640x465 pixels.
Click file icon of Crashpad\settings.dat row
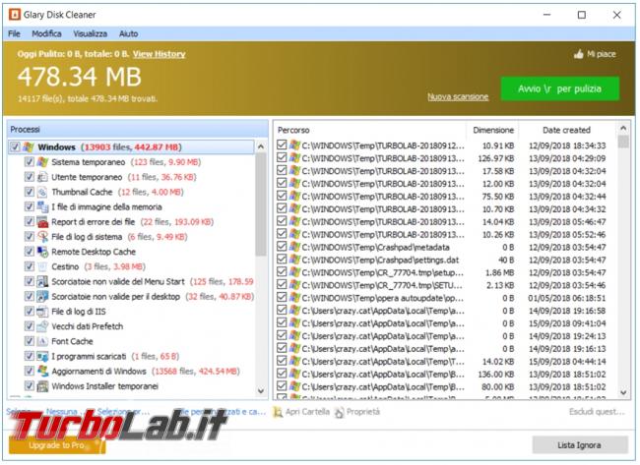click(x=294, y=260)
